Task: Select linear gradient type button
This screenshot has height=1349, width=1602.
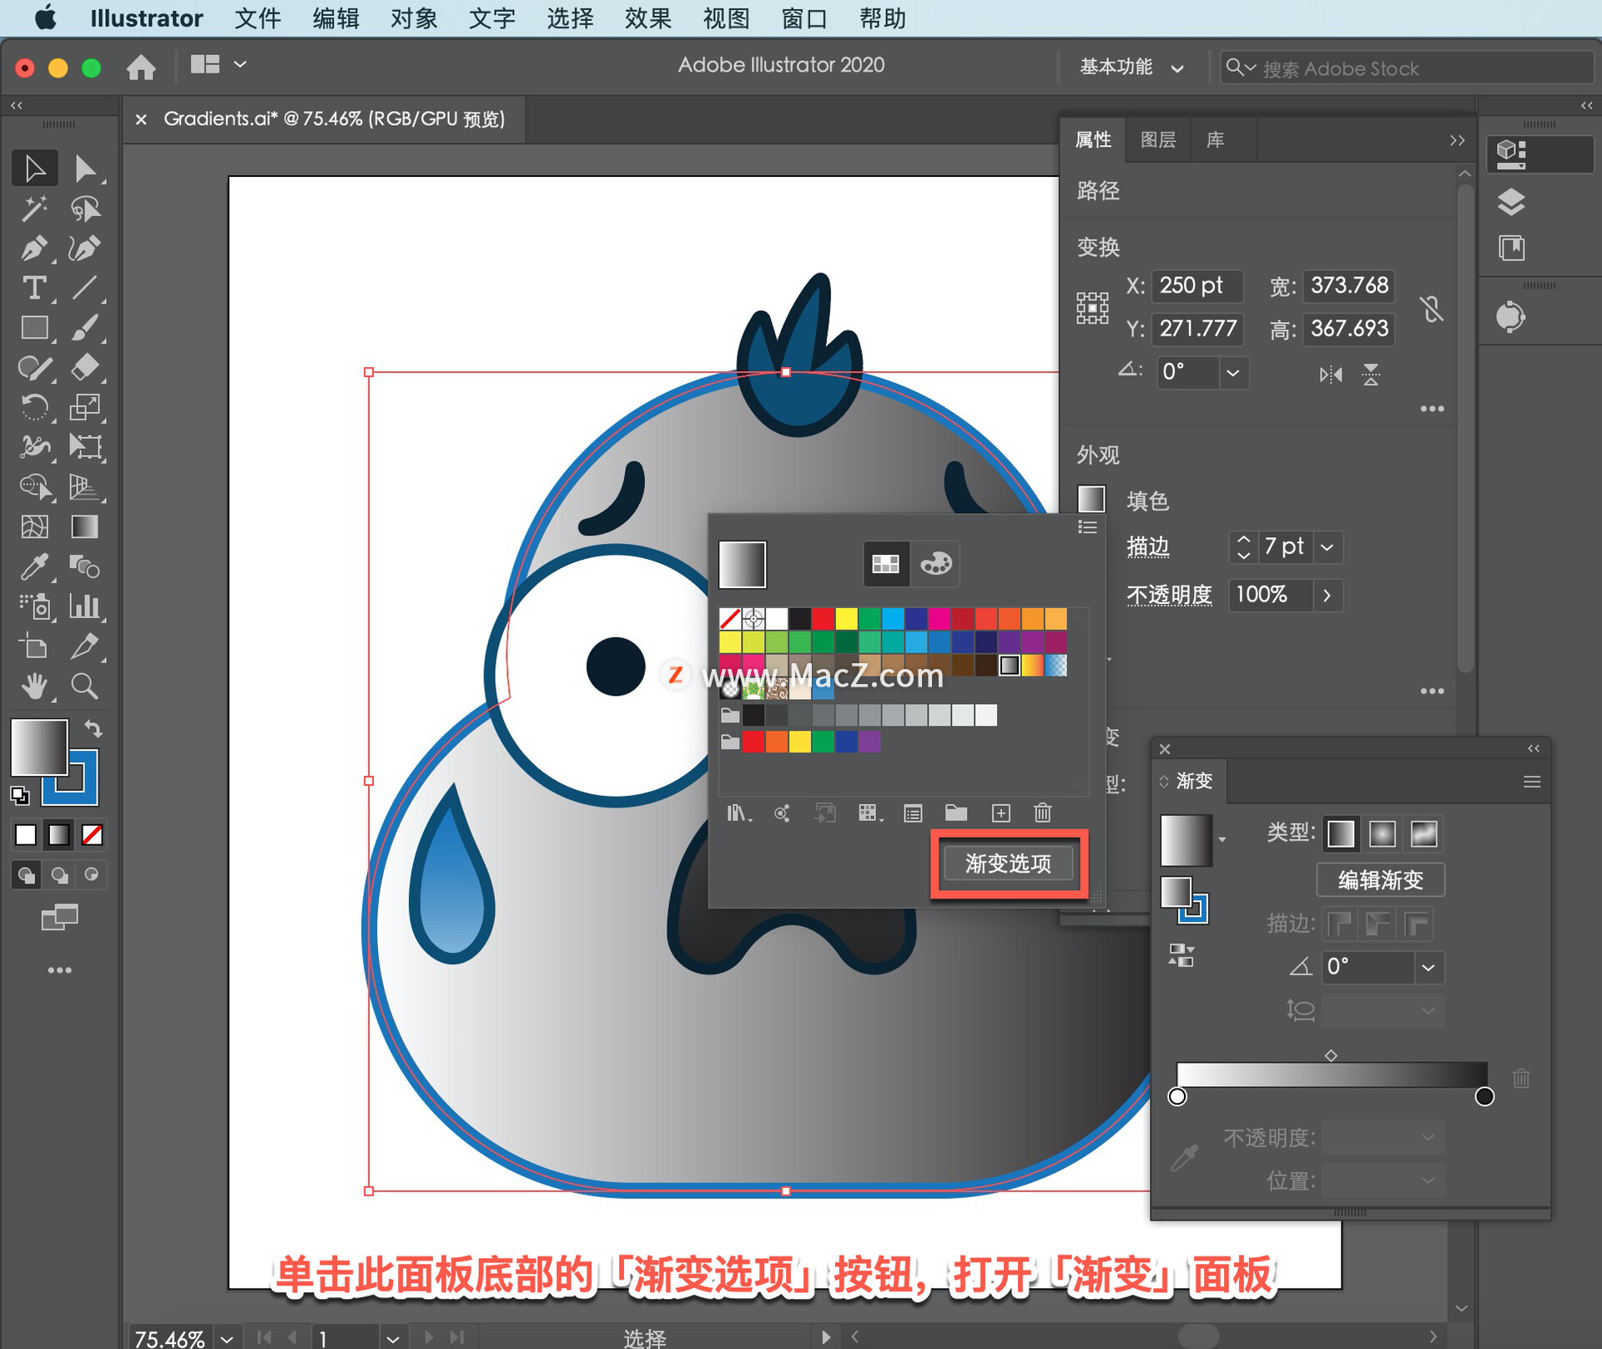Action: point(1341,833)
